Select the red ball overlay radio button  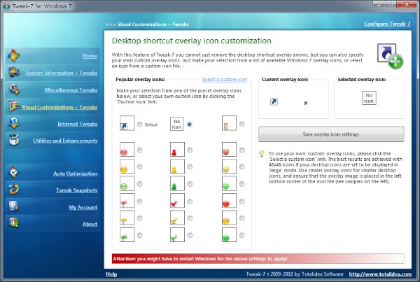(x=139, y=150)
